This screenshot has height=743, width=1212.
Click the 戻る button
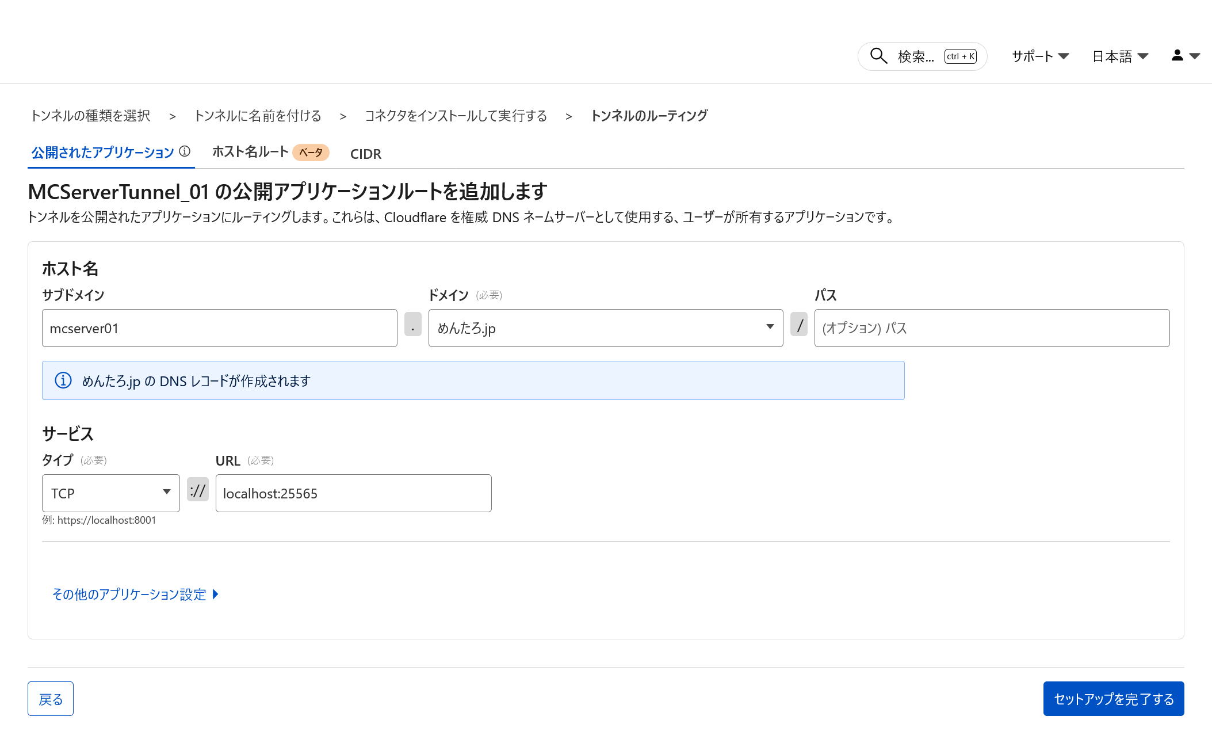pyautogui.click(x=51, y=699)
